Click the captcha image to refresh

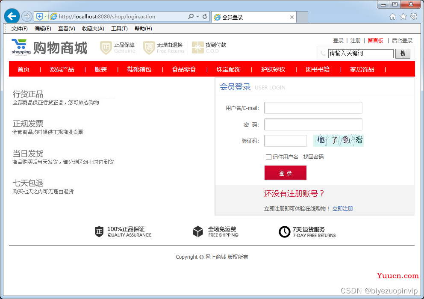click(338, 140)
